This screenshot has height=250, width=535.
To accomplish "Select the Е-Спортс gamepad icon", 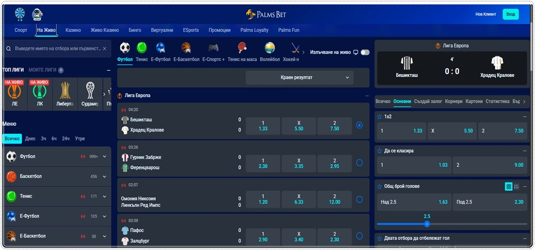I will [214, 48].
